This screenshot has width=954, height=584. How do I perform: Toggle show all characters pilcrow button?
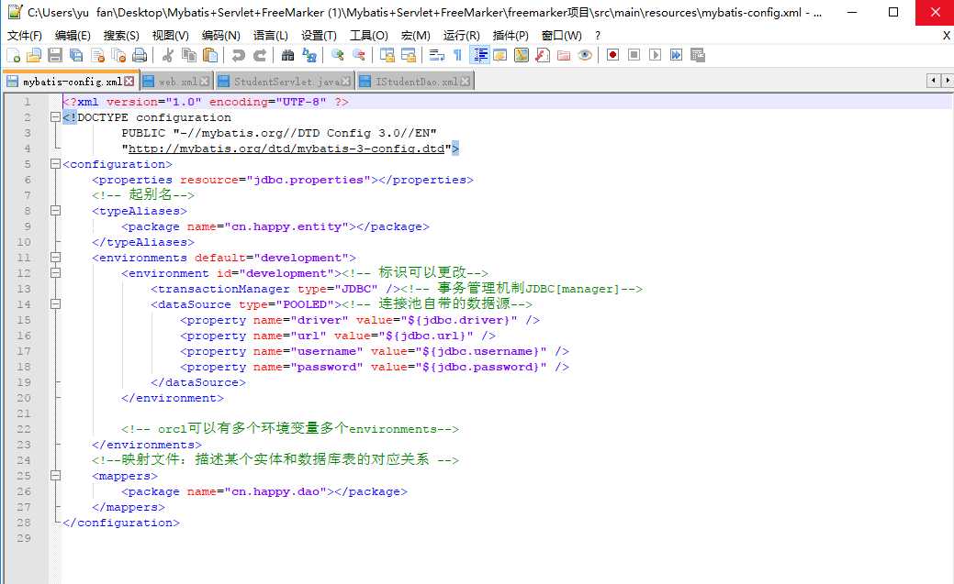[x=457, y=55]
